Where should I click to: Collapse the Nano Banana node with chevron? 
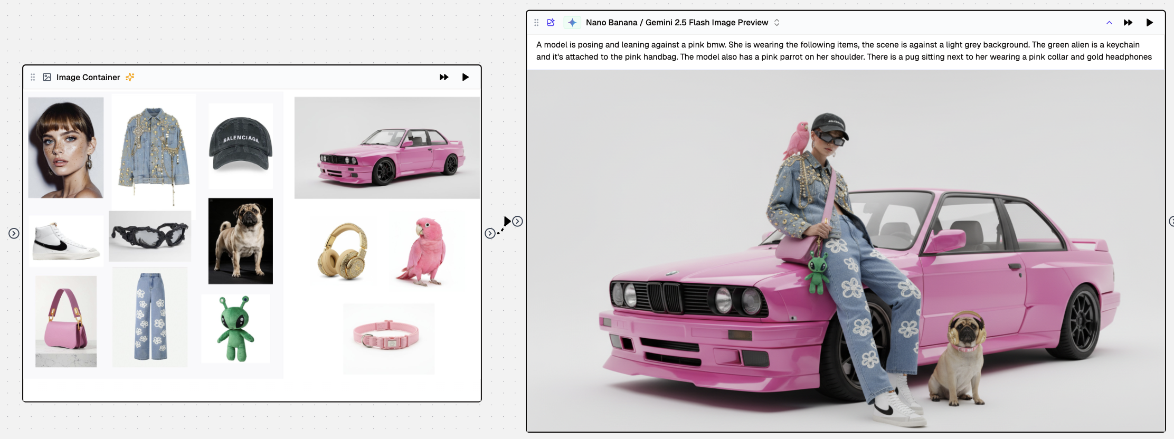(1109, 23)
